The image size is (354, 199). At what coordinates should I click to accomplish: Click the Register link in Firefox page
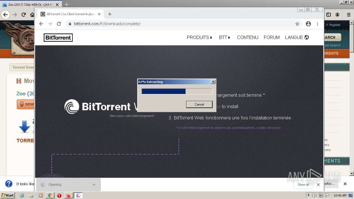click(335, 25)
